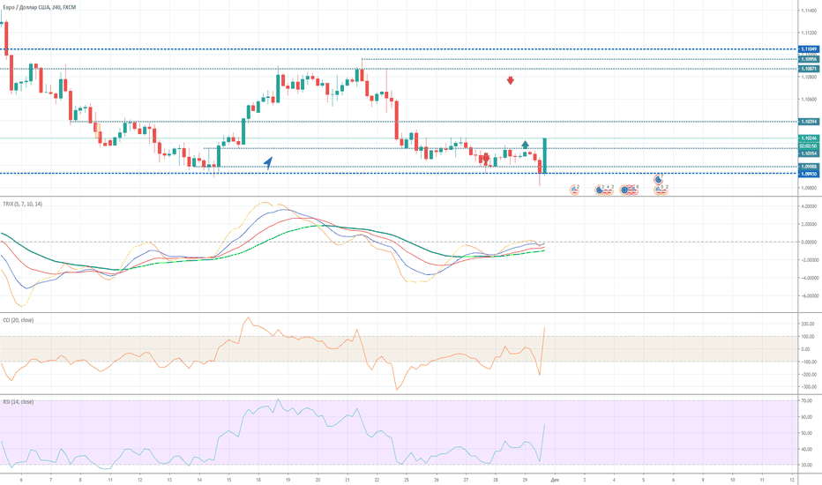Click the 1.10154 price label
Viewport: 822px width, 485px height.
point(808,153)
